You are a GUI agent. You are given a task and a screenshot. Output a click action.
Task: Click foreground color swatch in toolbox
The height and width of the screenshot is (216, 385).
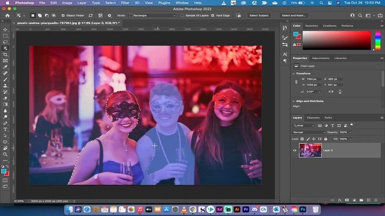[x=4, y=171]
